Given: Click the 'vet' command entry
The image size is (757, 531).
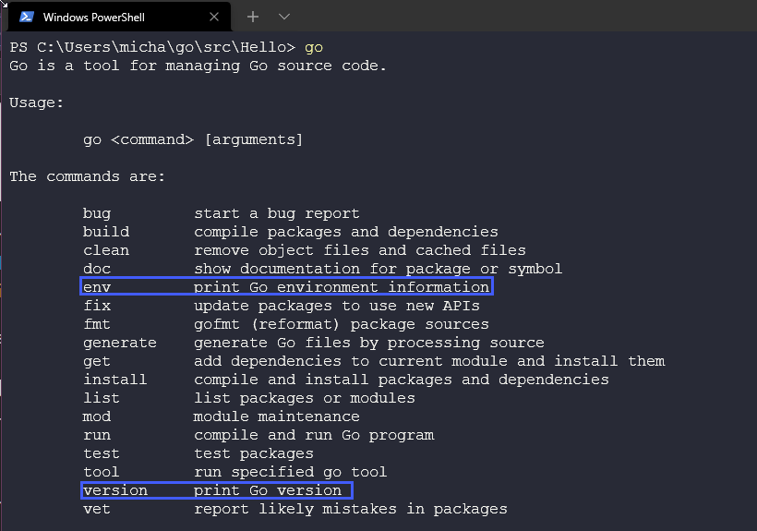Looking at the screenshot, I should coord(97,509).
